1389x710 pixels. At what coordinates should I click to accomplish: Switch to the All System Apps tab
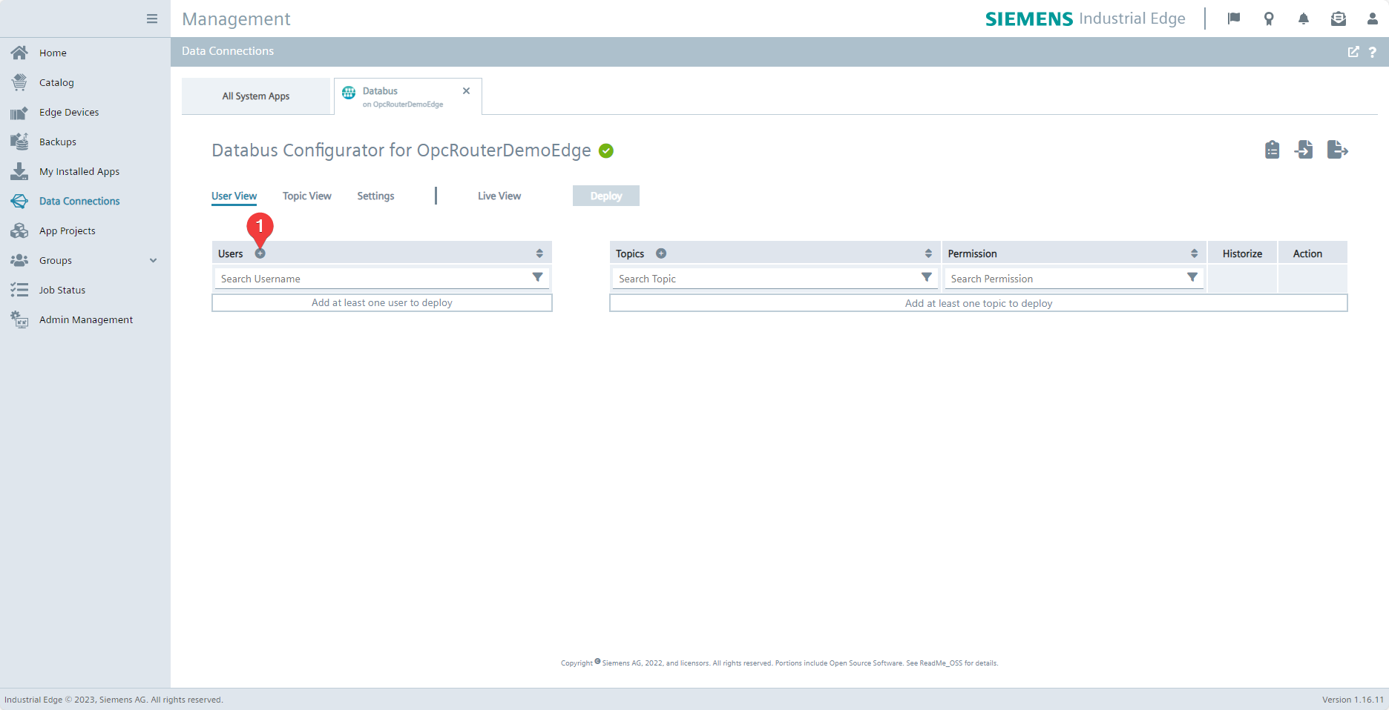click(256, 96)
